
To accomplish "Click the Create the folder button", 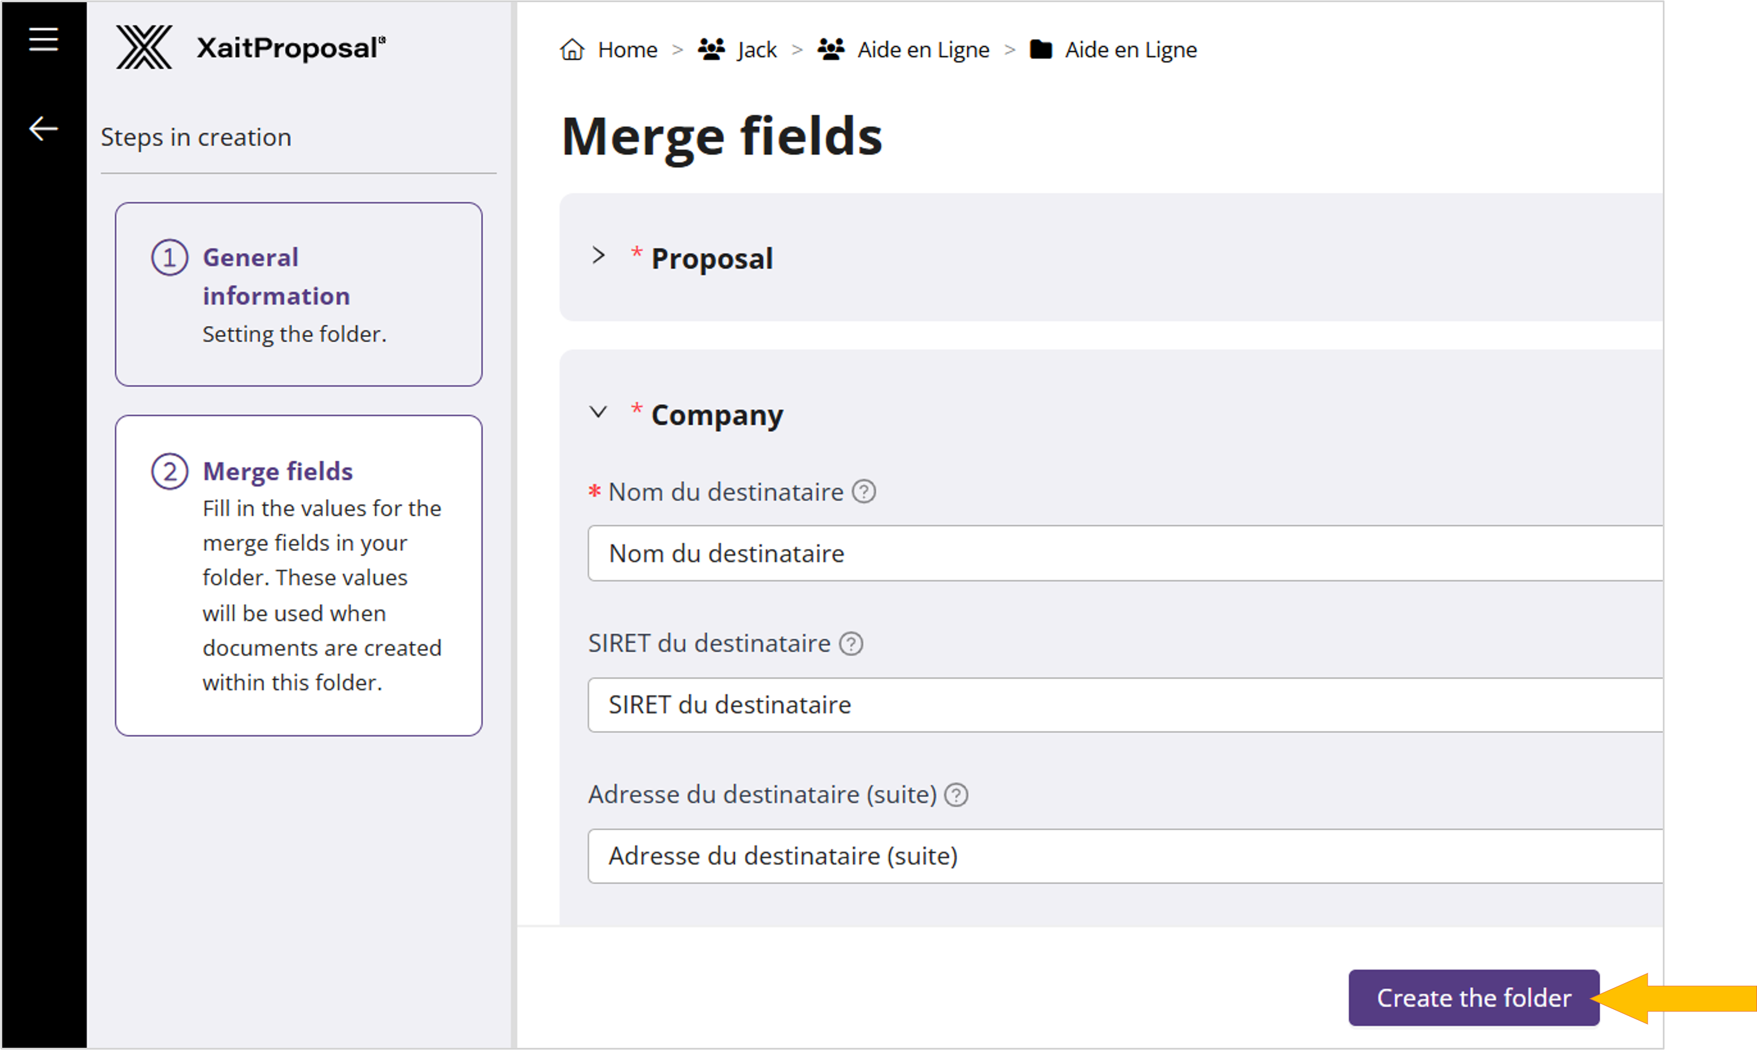I will pos(1473,998).
